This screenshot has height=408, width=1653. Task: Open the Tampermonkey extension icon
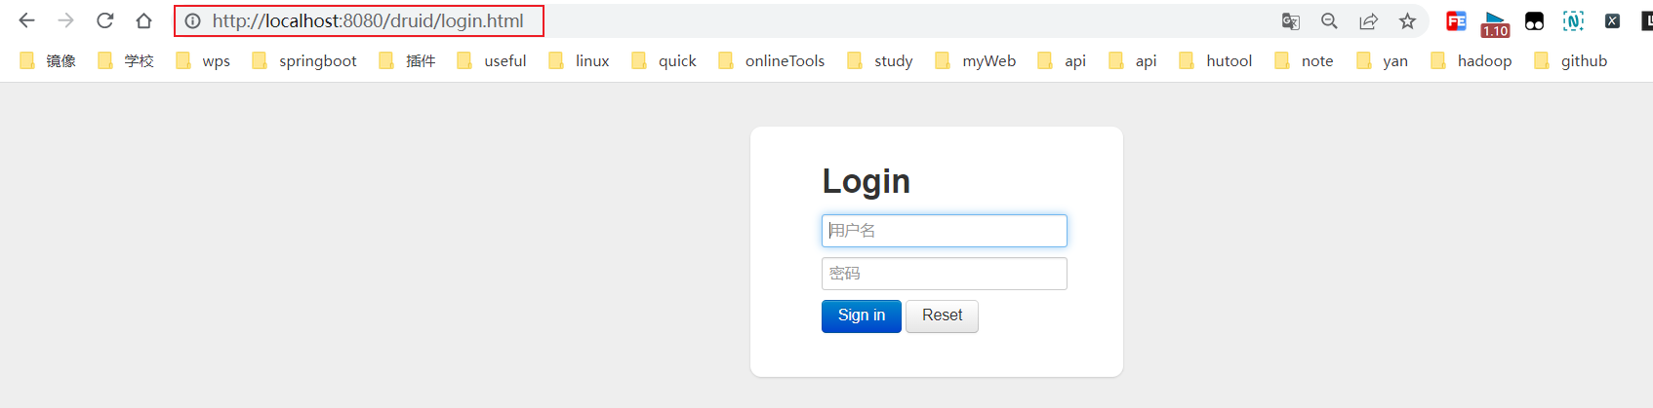click(1534, 21)
